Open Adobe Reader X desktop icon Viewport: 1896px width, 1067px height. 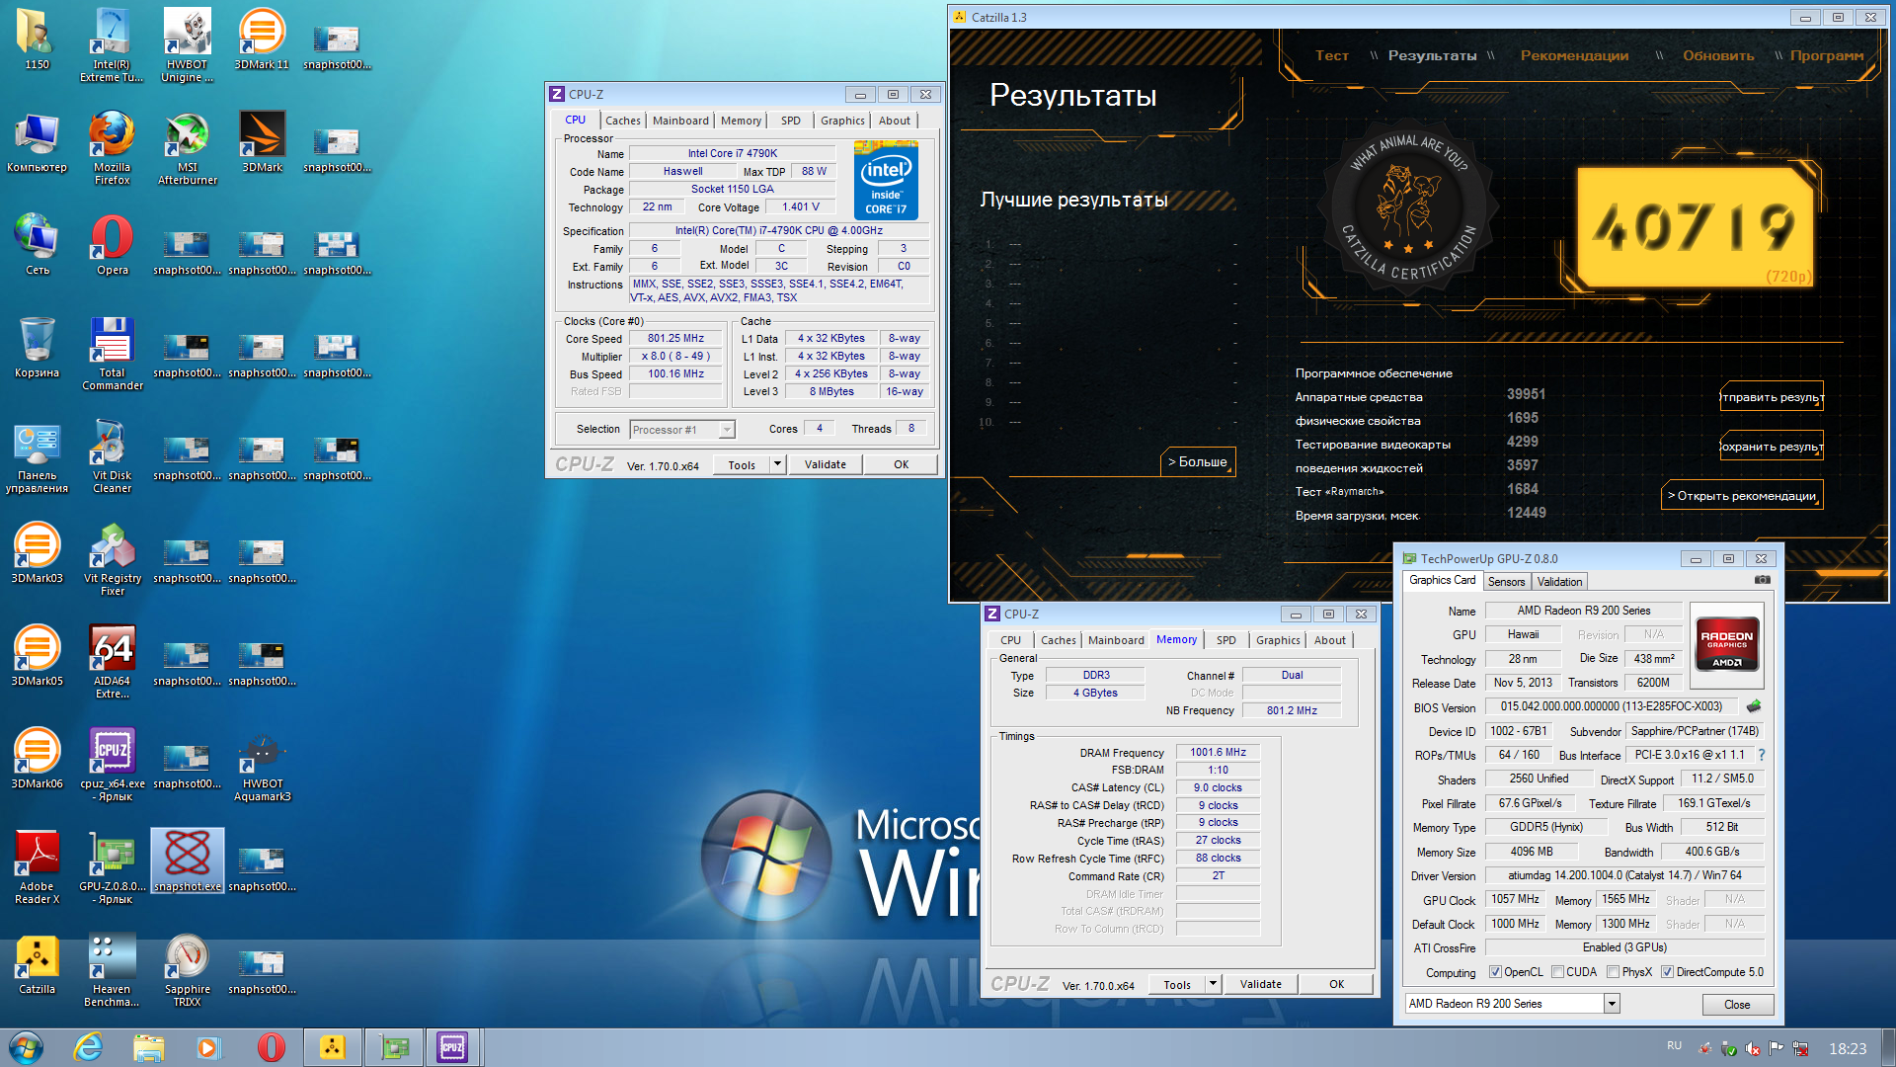37,866
